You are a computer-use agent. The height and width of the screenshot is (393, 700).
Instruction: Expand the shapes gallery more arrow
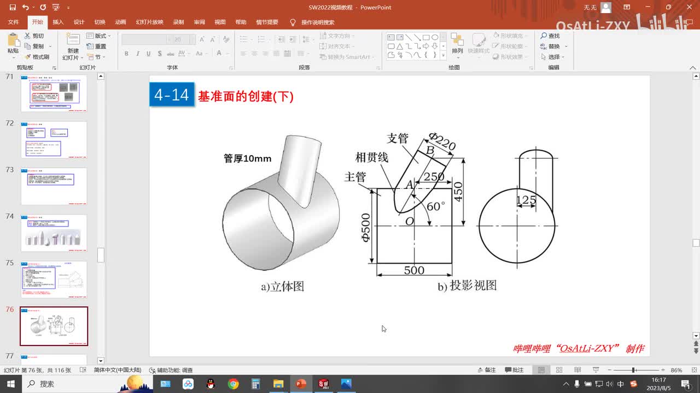tap(443, 56)
